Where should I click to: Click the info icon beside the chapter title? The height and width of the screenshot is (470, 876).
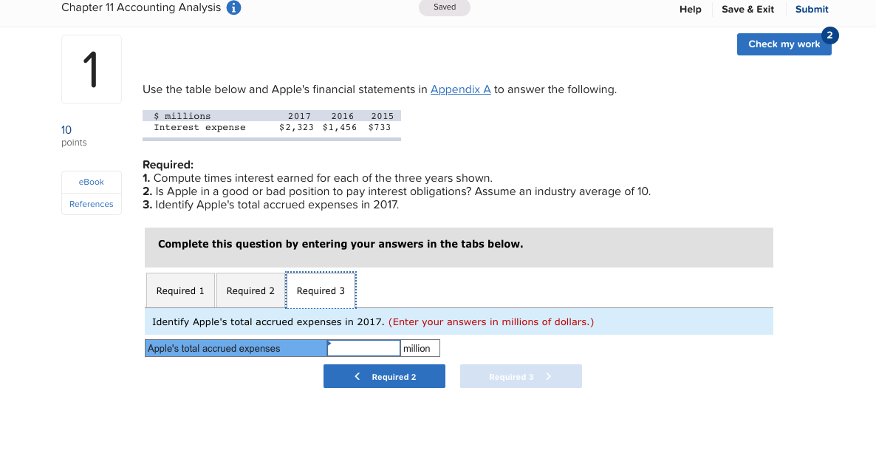pyautogui.click(x=233, y=8)
